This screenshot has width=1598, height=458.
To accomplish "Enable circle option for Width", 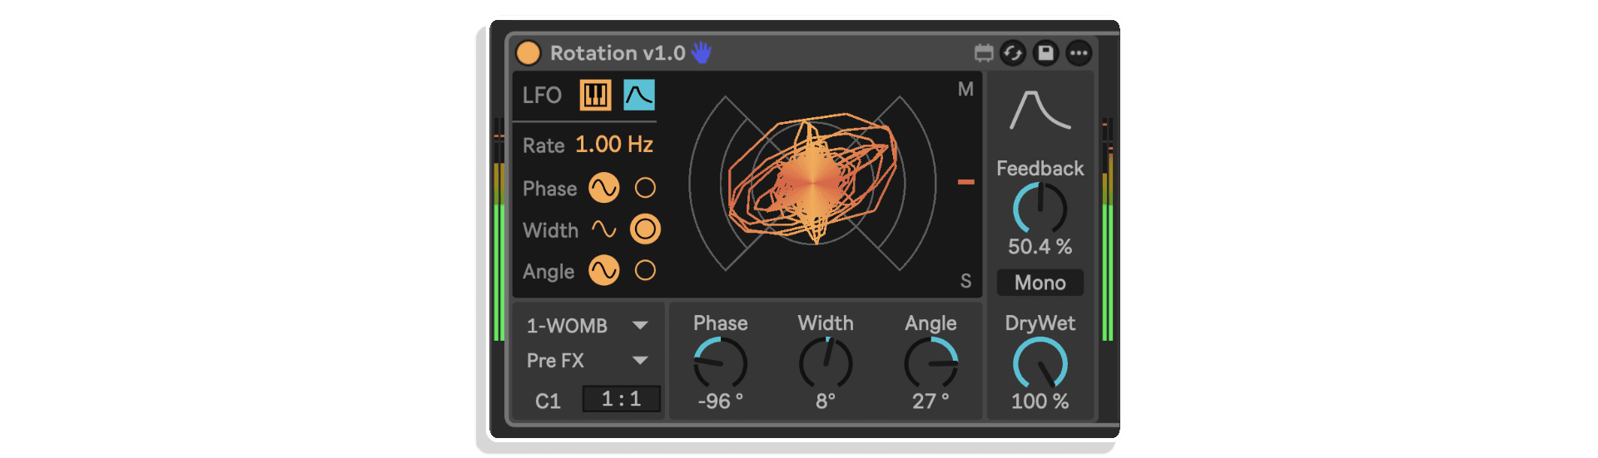I will 645,229.
